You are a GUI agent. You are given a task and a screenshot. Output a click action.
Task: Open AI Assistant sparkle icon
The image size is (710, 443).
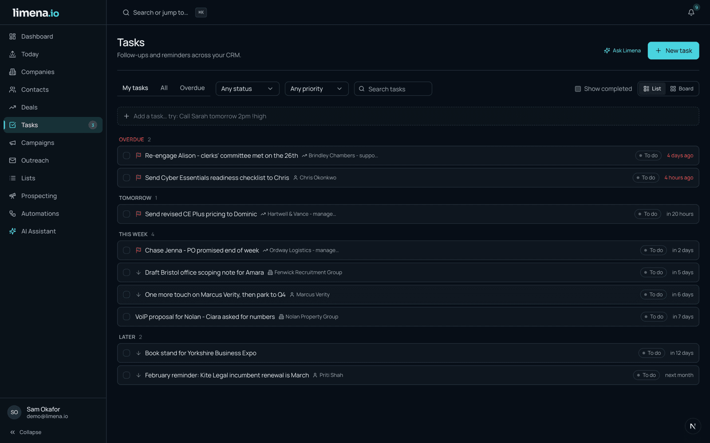[12, 231]
